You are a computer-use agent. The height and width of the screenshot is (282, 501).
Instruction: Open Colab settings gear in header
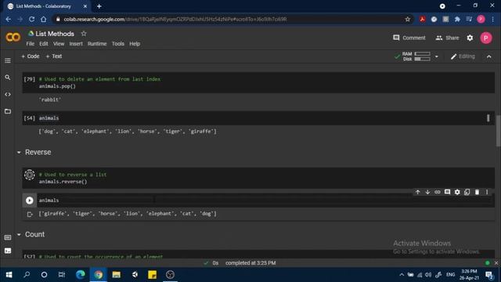click(470, 38)
